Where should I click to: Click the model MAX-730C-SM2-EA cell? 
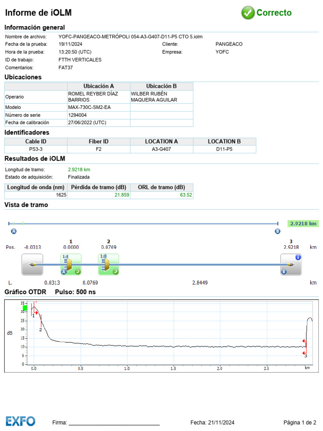(98, 107)
